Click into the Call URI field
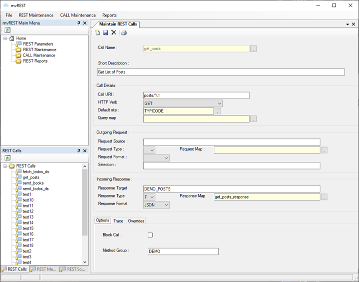Screen dimensions: 359x282 click(196, 95)
